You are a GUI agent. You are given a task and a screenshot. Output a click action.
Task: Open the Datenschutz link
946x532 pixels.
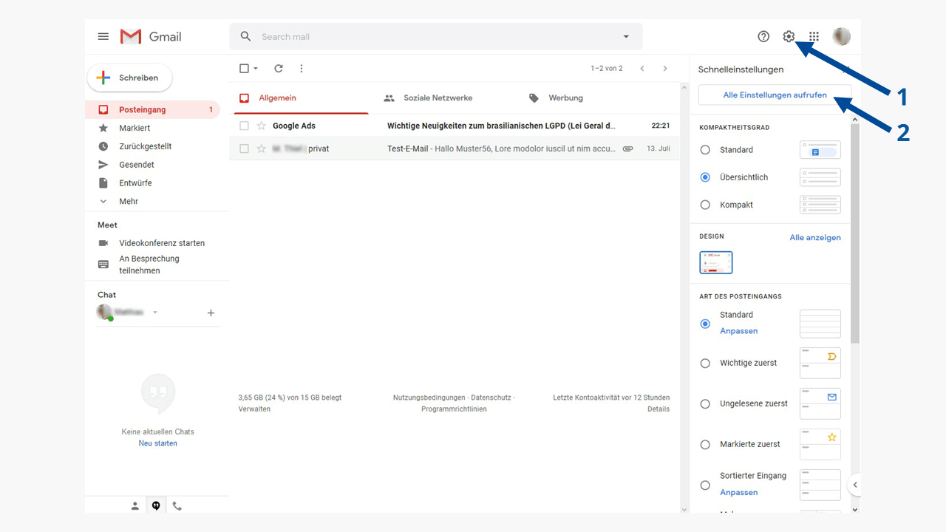point(491,398)
